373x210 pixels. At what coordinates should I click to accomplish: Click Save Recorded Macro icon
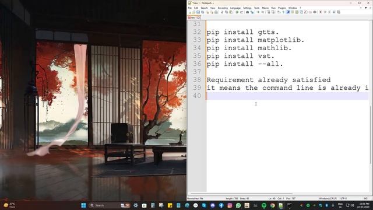coord(339,12)
